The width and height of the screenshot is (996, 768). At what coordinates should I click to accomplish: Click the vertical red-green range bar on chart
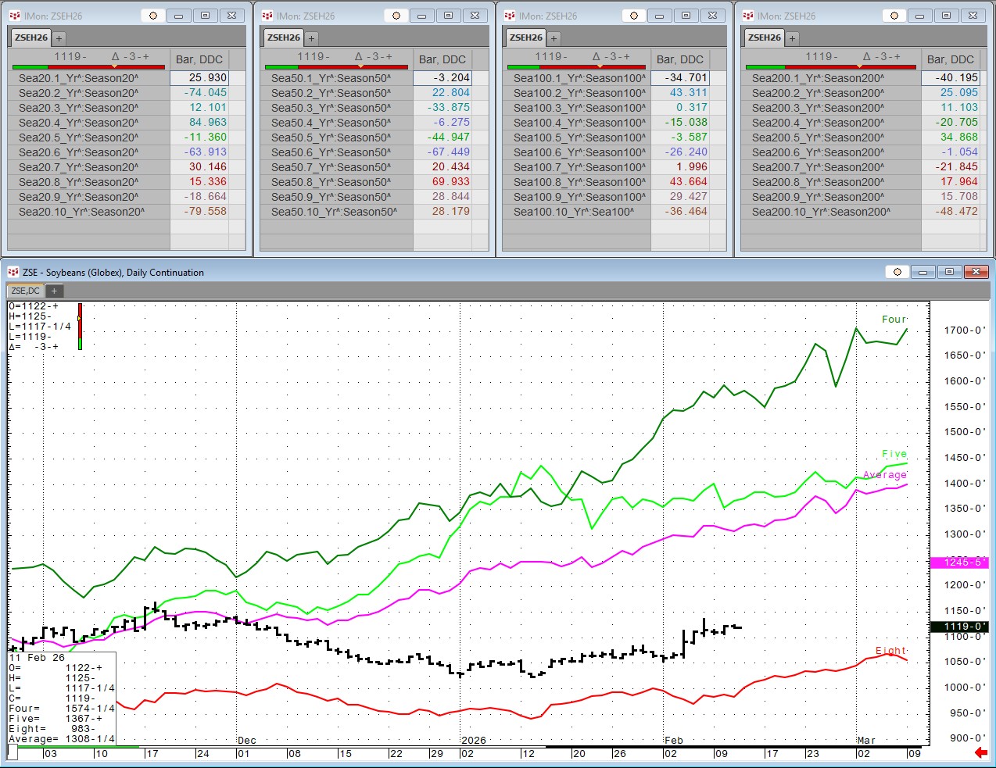pos(80,326)
